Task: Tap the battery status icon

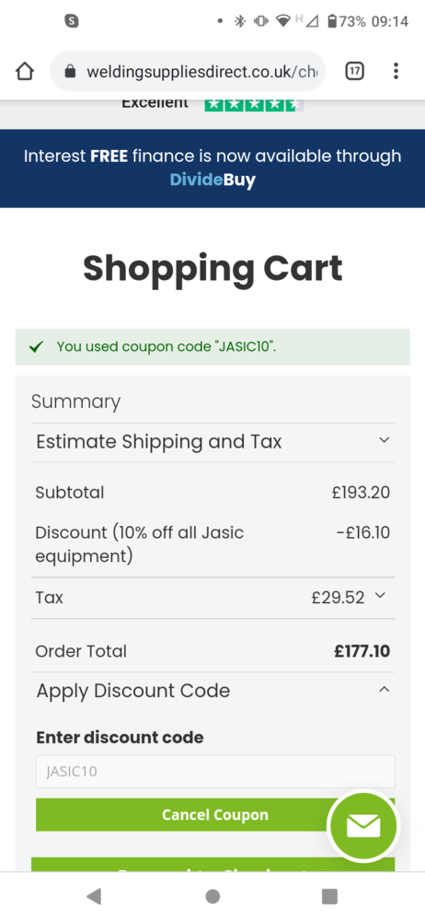Action: click(332, 22)
